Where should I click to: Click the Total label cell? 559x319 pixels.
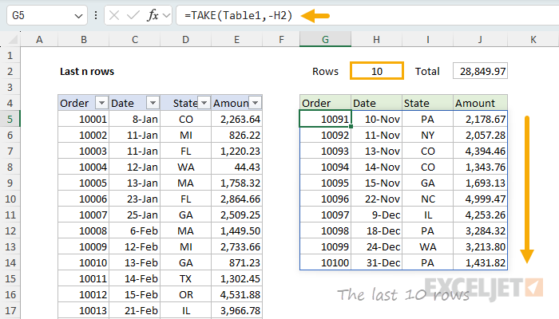pos(427,71)
